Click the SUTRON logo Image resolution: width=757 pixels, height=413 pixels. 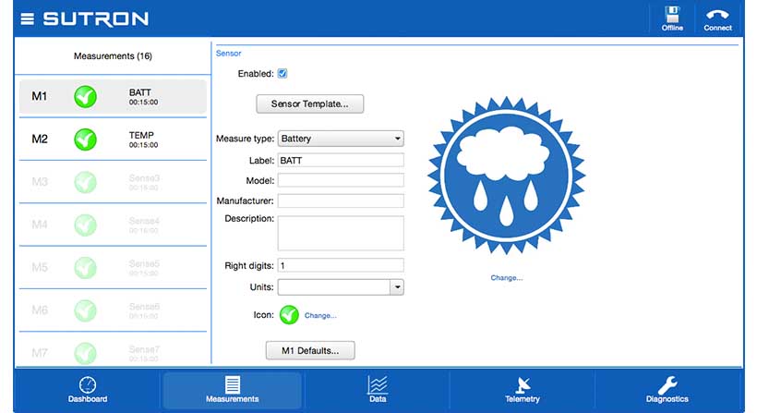96,18
